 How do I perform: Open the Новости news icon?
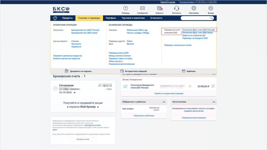[x=160, y=8]
